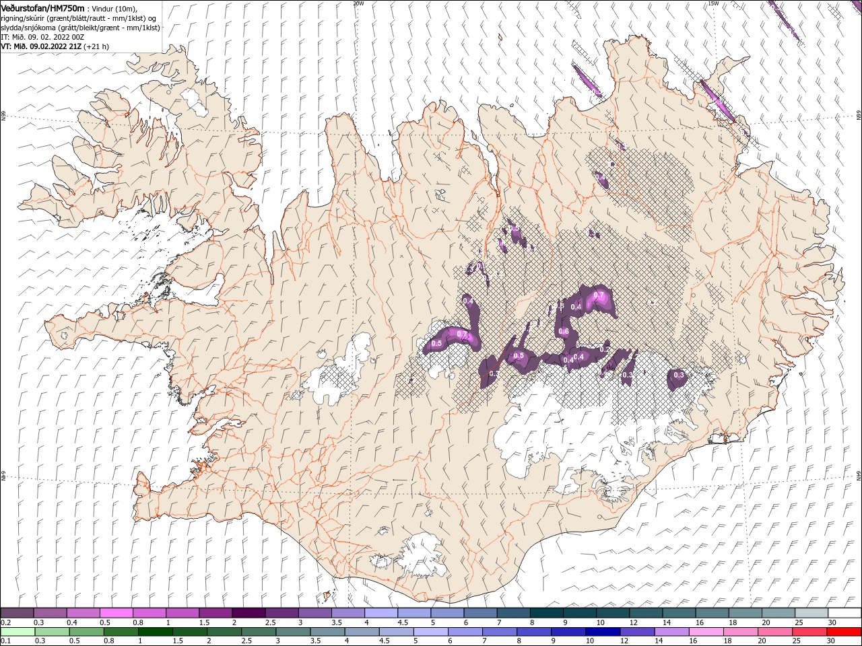Click the 15W longitude label at top
Image resolution: width=862 pixels, height=646 pixels.
[x=713, y=3]
